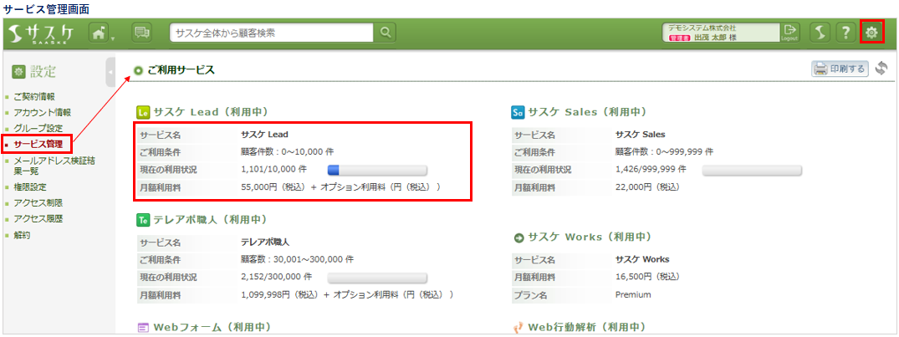Click the 1,426/999,999 件 usage value
The height and width of the screenshot is (337, 899).
pos(651,170)
